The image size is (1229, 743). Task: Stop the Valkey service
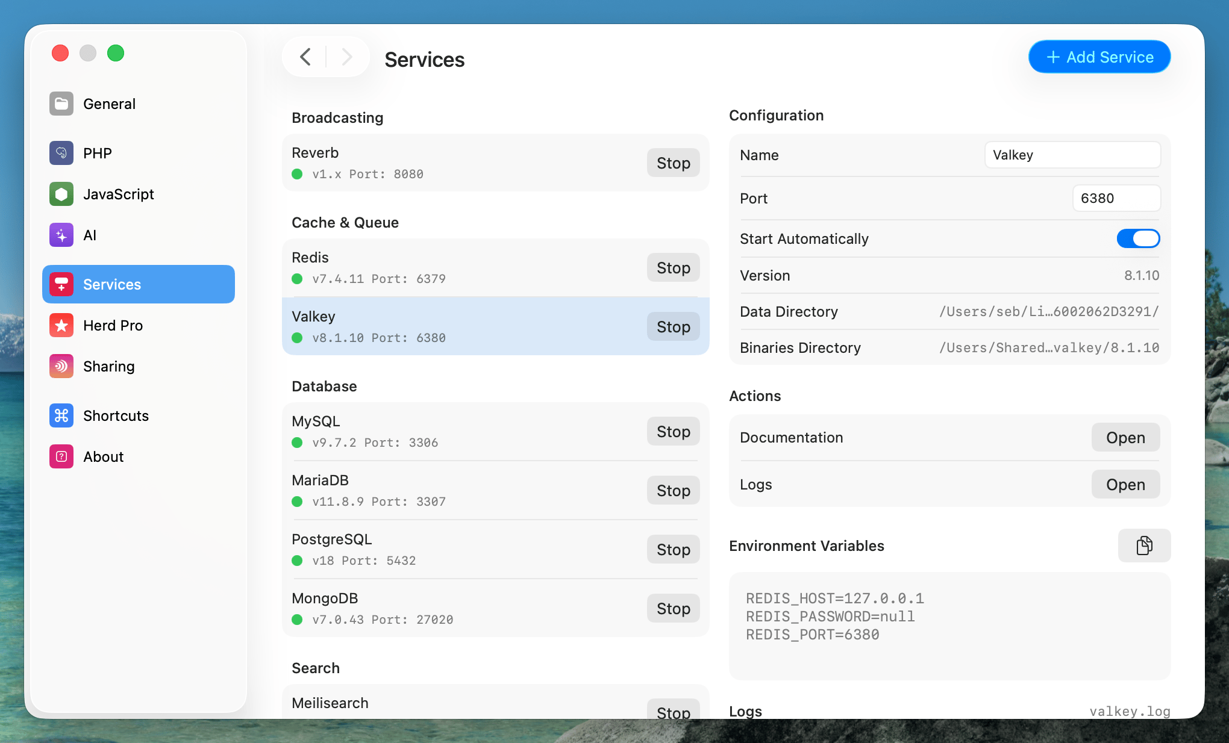click(x=674, y=327)
